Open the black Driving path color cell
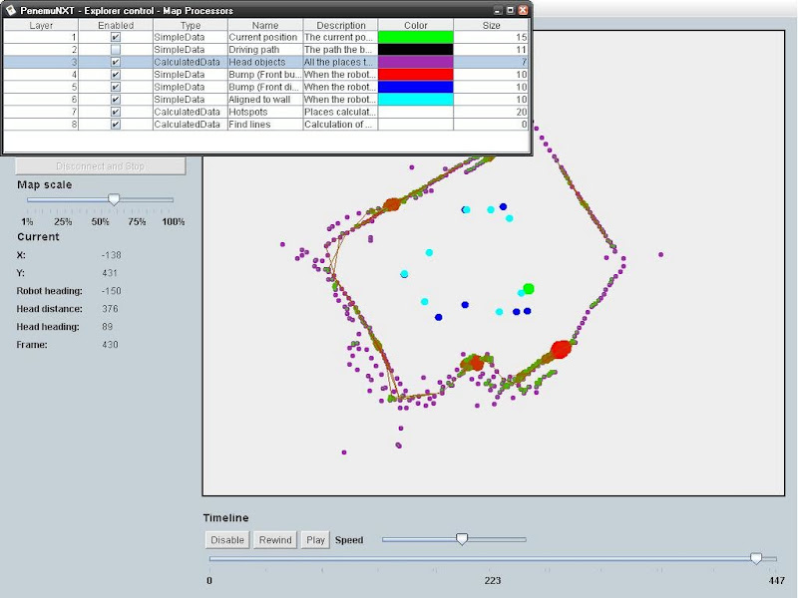The width and height of the screenshot is (798, 598). tap(415, 49)
